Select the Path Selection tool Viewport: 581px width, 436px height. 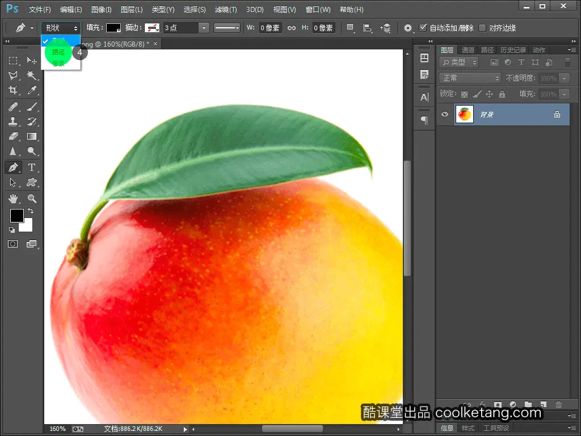coord(13,182)
